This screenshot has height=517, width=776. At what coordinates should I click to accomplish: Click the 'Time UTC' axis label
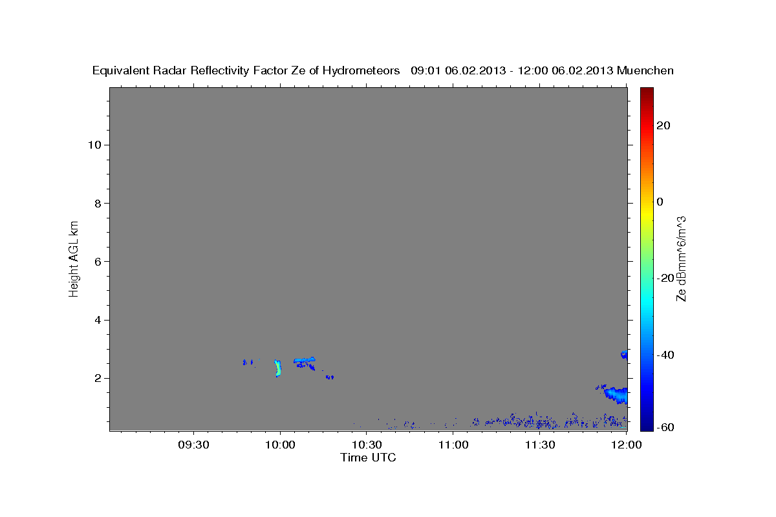coord(368,458)
